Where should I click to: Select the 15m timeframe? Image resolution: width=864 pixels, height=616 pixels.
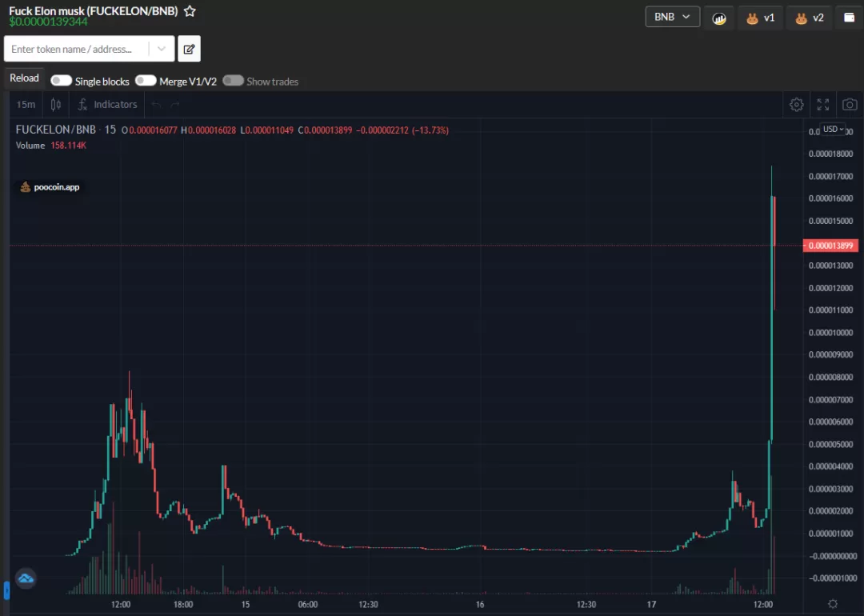click(x=26, y=104)
